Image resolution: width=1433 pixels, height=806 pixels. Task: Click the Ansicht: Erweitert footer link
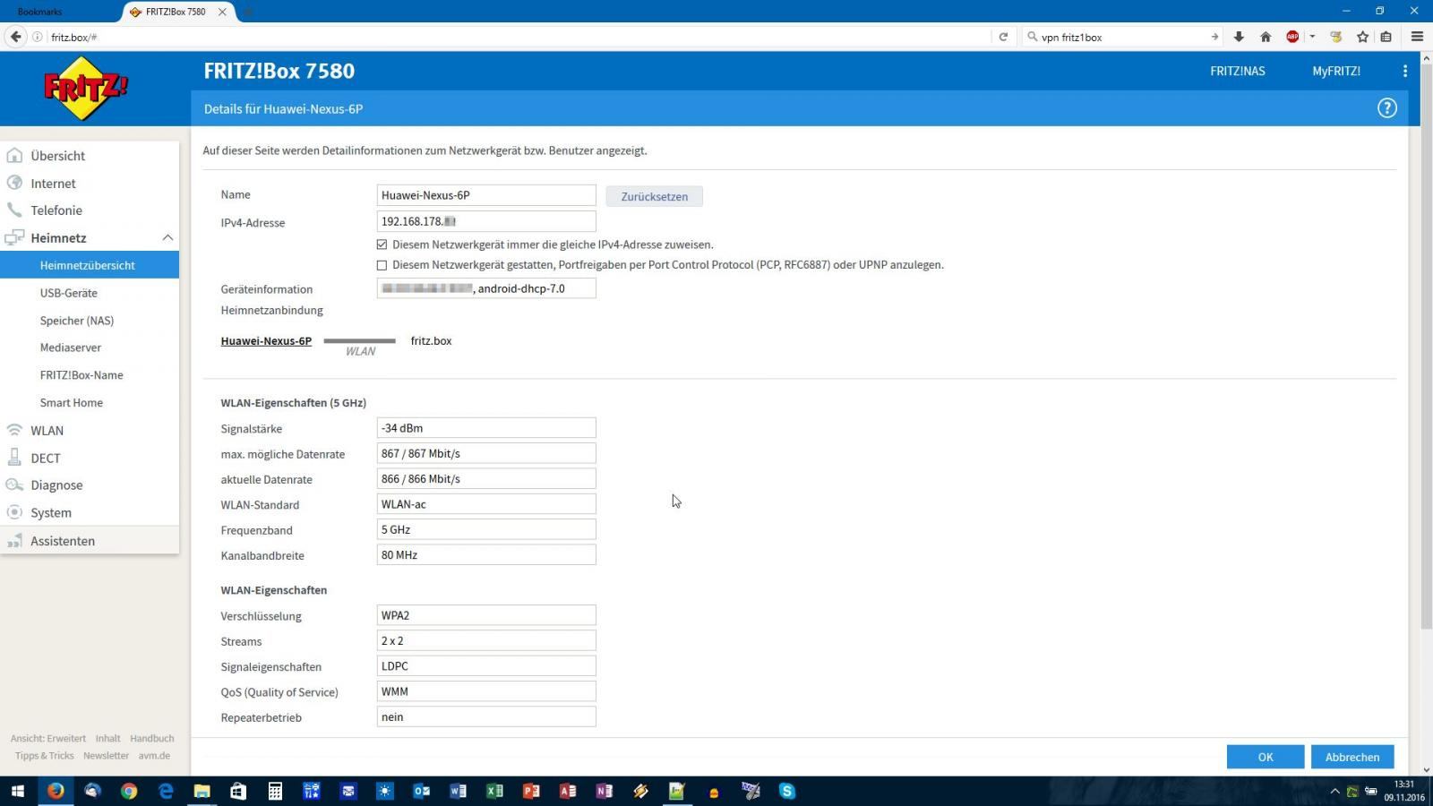pos(48,739)
